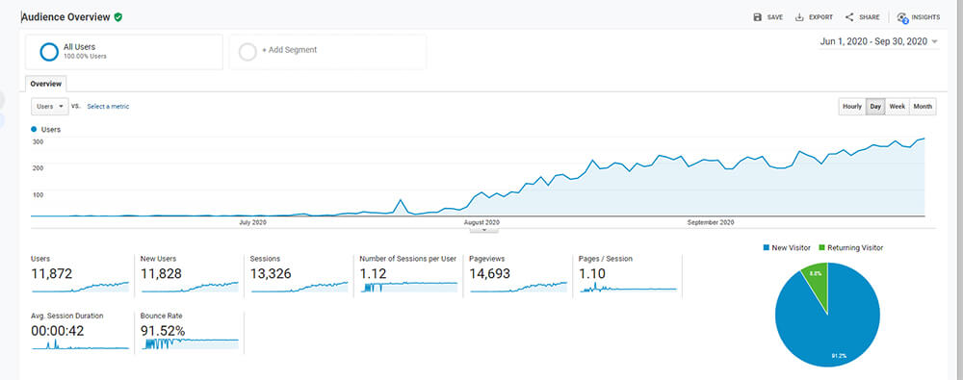
Task: Open the date range dropdown
Action: pos(879,41)
